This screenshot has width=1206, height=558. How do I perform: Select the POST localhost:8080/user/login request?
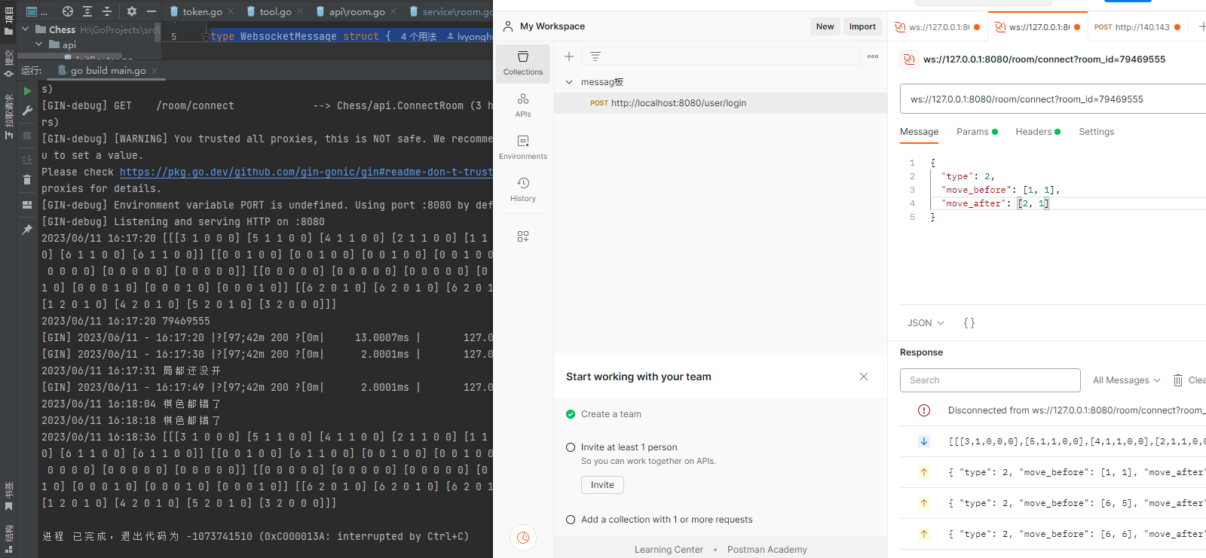720,103
